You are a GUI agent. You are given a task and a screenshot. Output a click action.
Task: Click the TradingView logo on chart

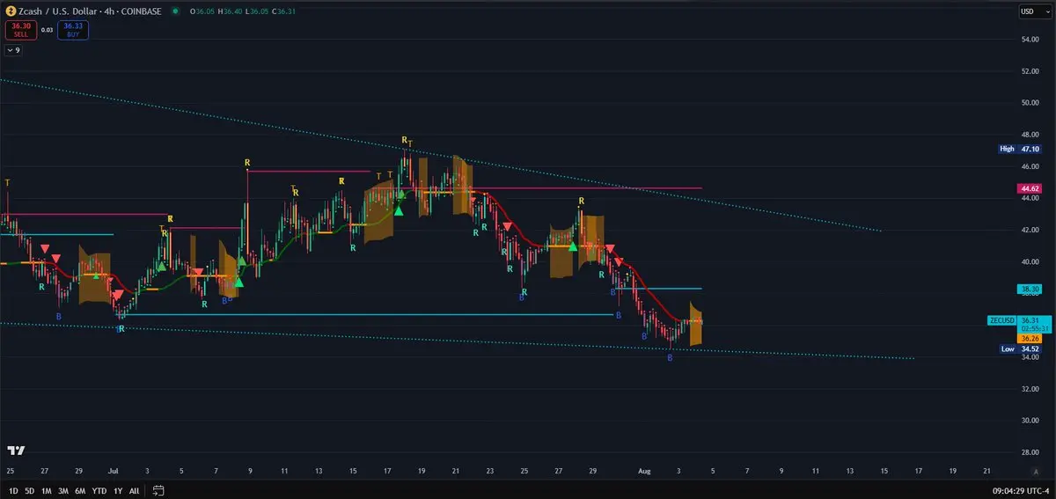tap(16, 450)
